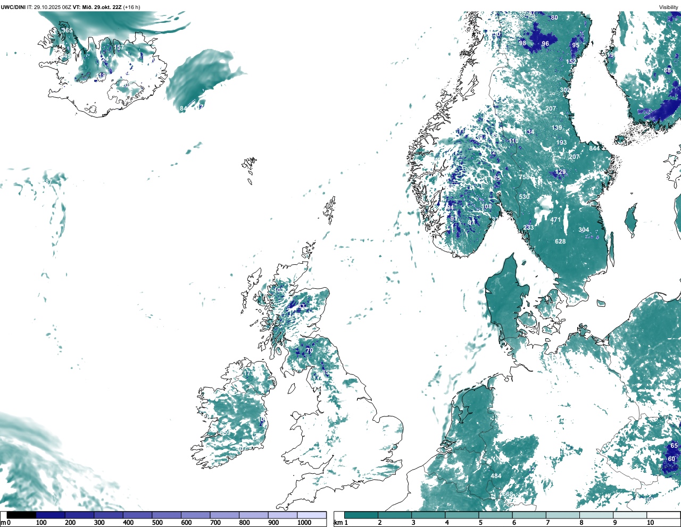Image resolution: width=681 pixels, height=527 pixels.
Task: Click the '94' value in southwest Norway
Action: pyautogui.click(x=450, y=207)
